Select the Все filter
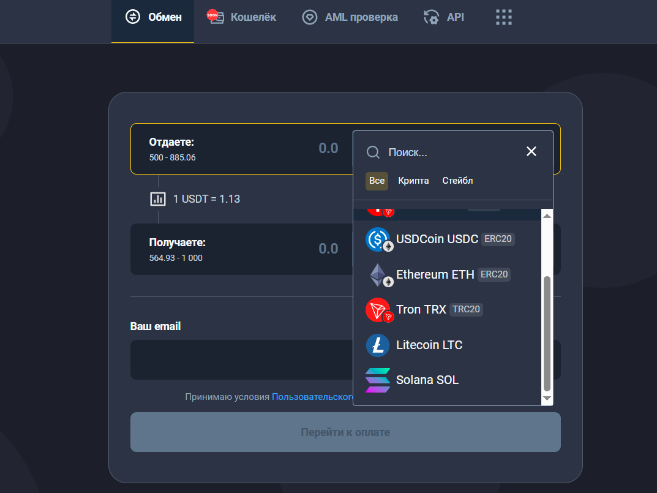The width and height of the screenshot is (657, 493). (377, 181)
